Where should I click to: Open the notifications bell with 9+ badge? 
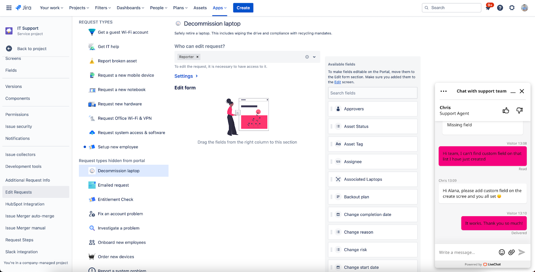point(489,7)
